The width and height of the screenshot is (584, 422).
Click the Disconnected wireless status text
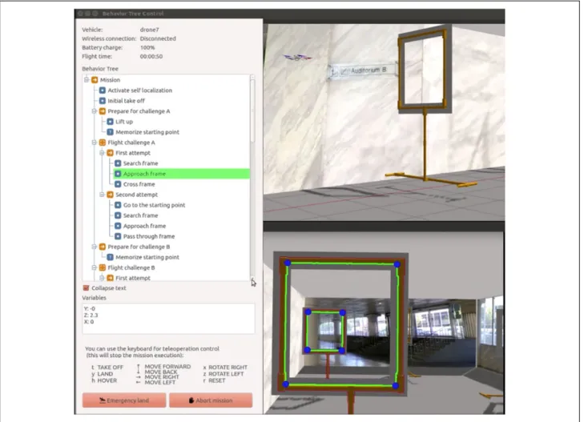click(158, 38)
